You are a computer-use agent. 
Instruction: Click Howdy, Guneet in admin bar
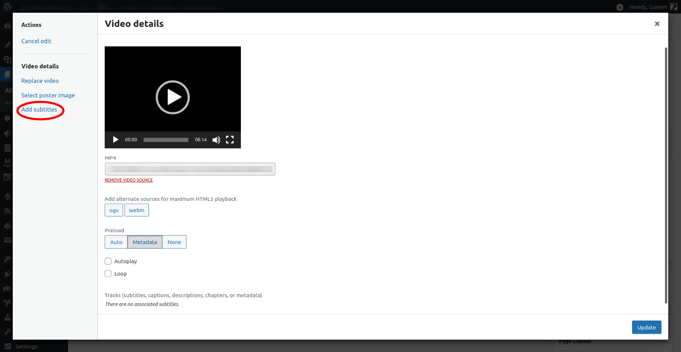click(x=648, y=7)
